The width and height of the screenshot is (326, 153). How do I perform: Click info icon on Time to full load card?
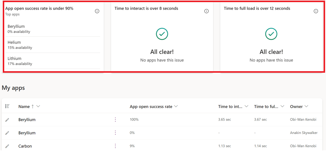point(316,11)
